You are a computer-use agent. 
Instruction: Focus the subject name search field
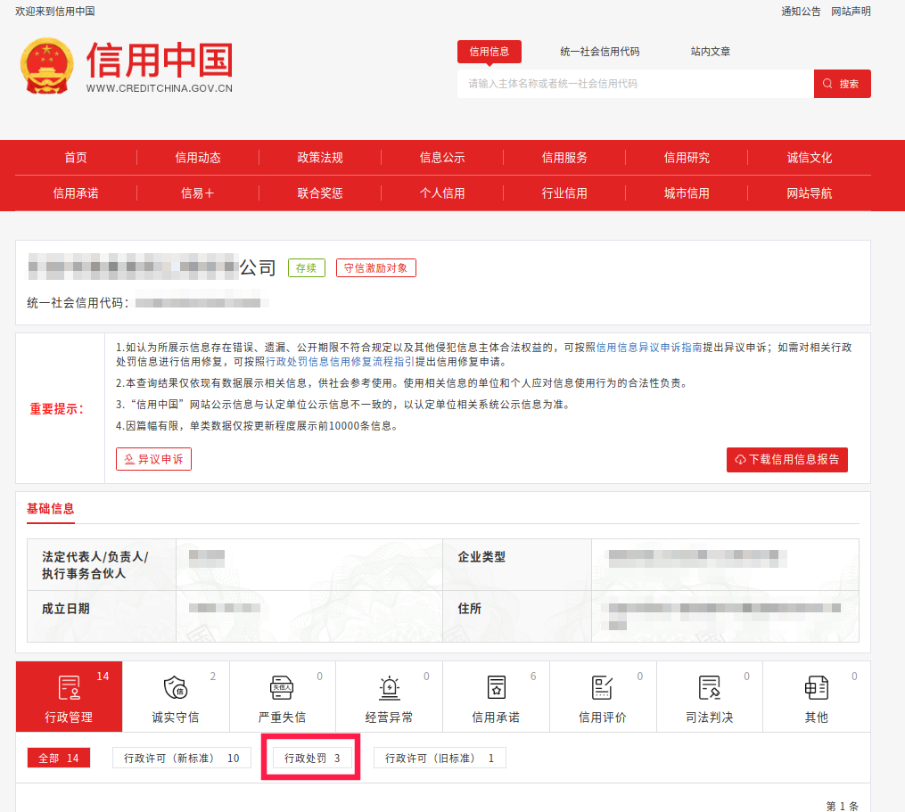click(636, 84)
